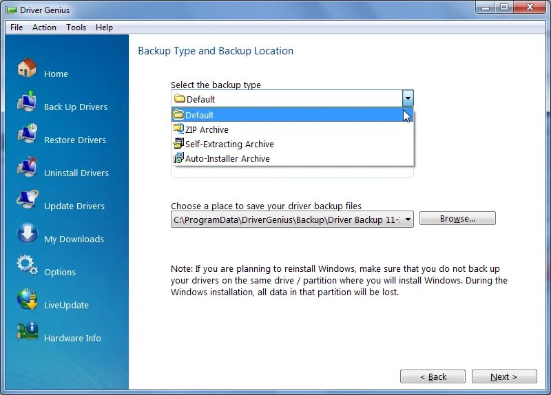Expand the backup location path dropdown arrow
This screenshot has width=551, height=395.
coord(408,220)
